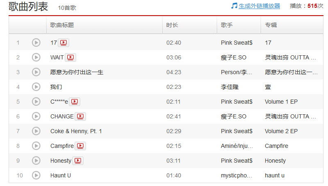Click the 生成外链播放器 link
The width and height of the screenshot is (328, 186).
pyautogui.click(x=260, y=6)
